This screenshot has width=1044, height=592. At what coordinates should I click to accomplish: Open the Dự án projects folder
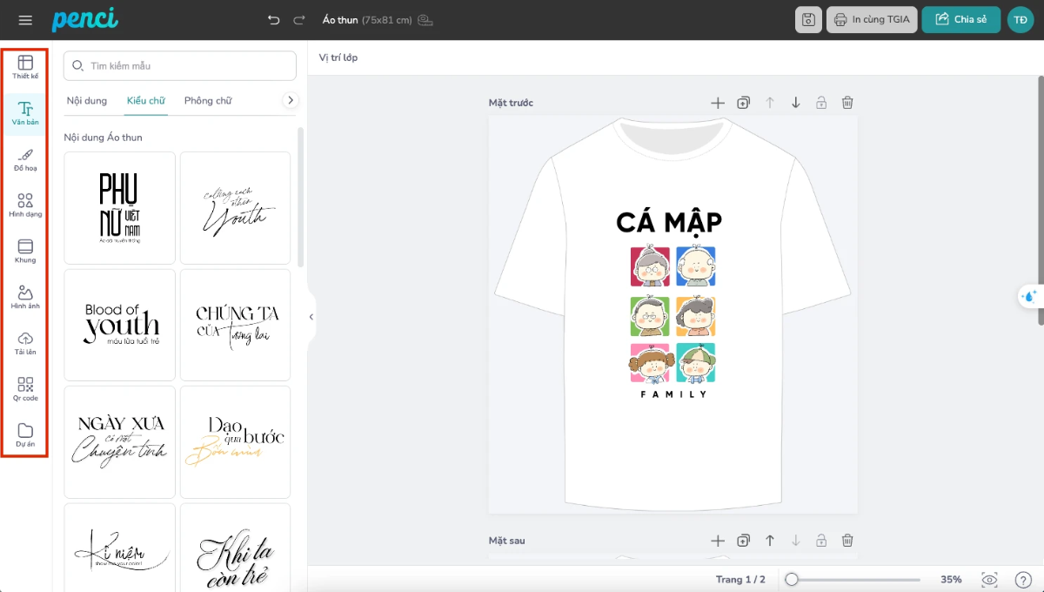25,435
